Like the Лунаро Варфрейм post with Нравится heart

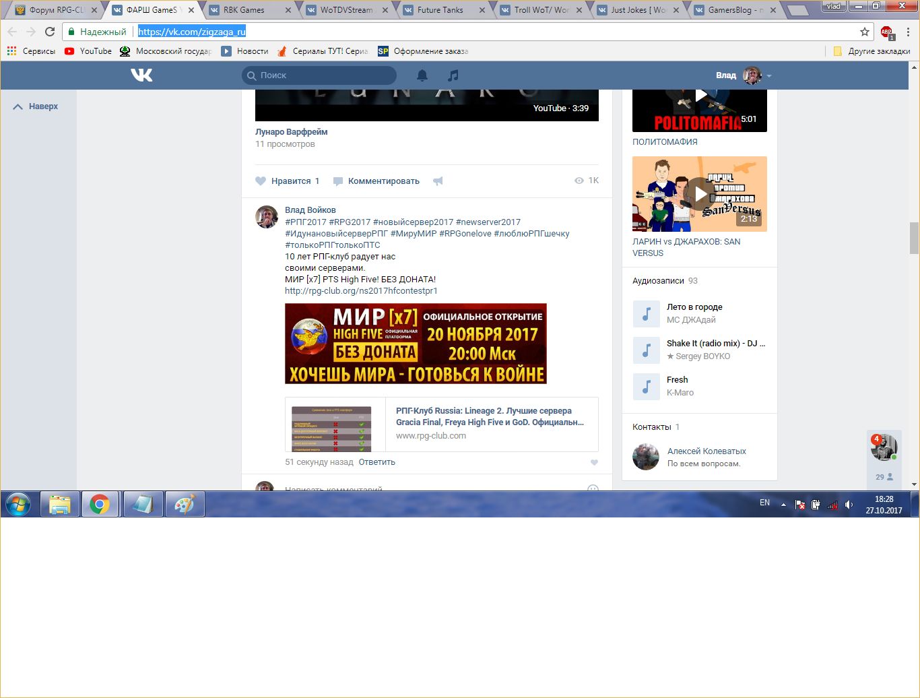click(x=288, y=181)
